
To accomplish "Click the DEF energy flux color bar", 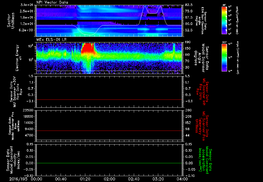I will point(224,58).
